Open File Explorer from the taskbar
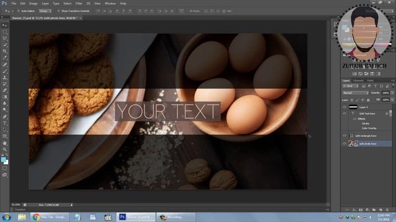The image size is (396, 222). click(x=22, y=217)
